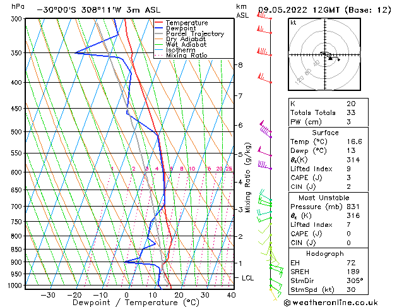Image resolution: width=397 pixels, height=307 pixels.
Task: Click the StmSpd (kt) value 30
Action: (351, 290)
